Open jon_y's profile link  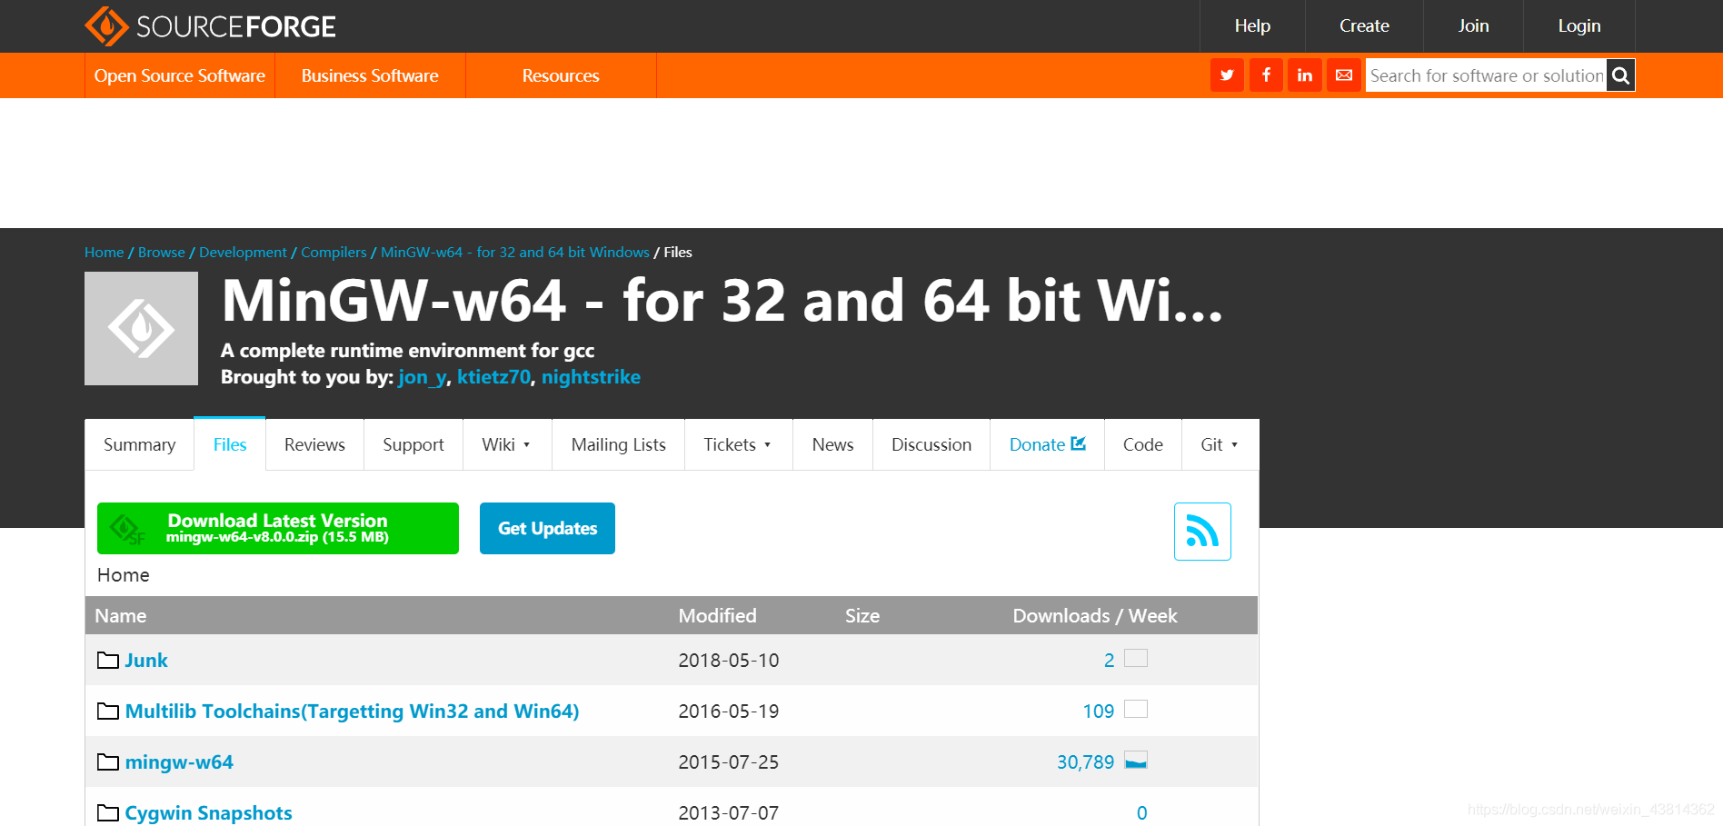[x=423, y=377]
